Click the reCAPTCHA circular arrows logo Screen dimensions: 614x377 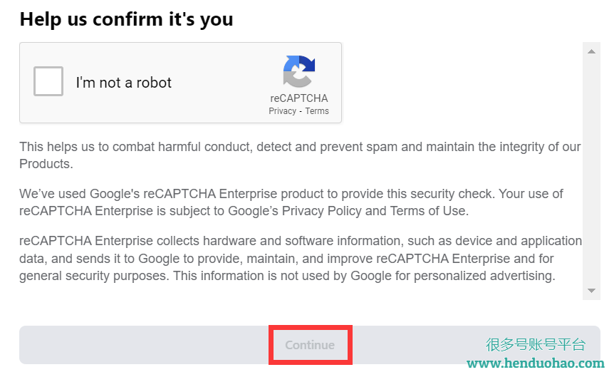pos(298,71)
